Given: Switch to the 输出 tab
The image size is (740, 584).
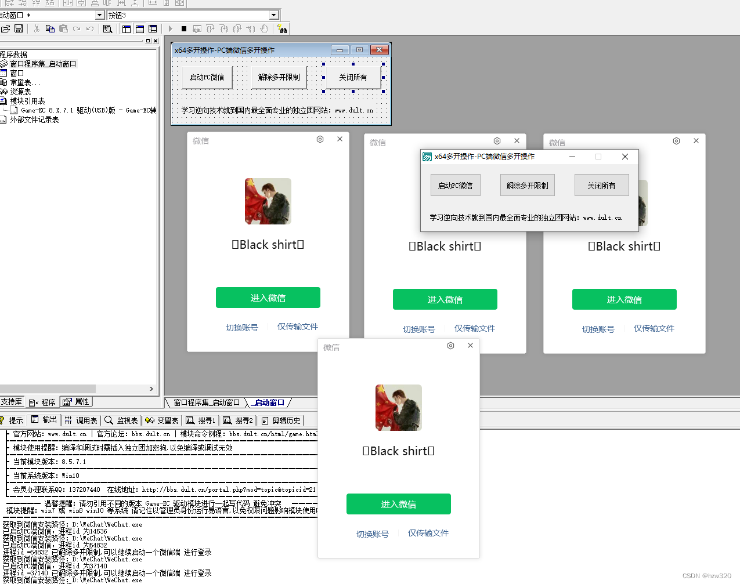Looking at the screenshot, I should click(x=44, y=420).
